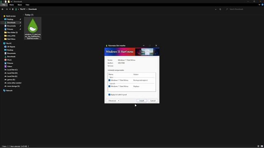
Task: Open 3D Objects under This PC
Action: [11, 46]
